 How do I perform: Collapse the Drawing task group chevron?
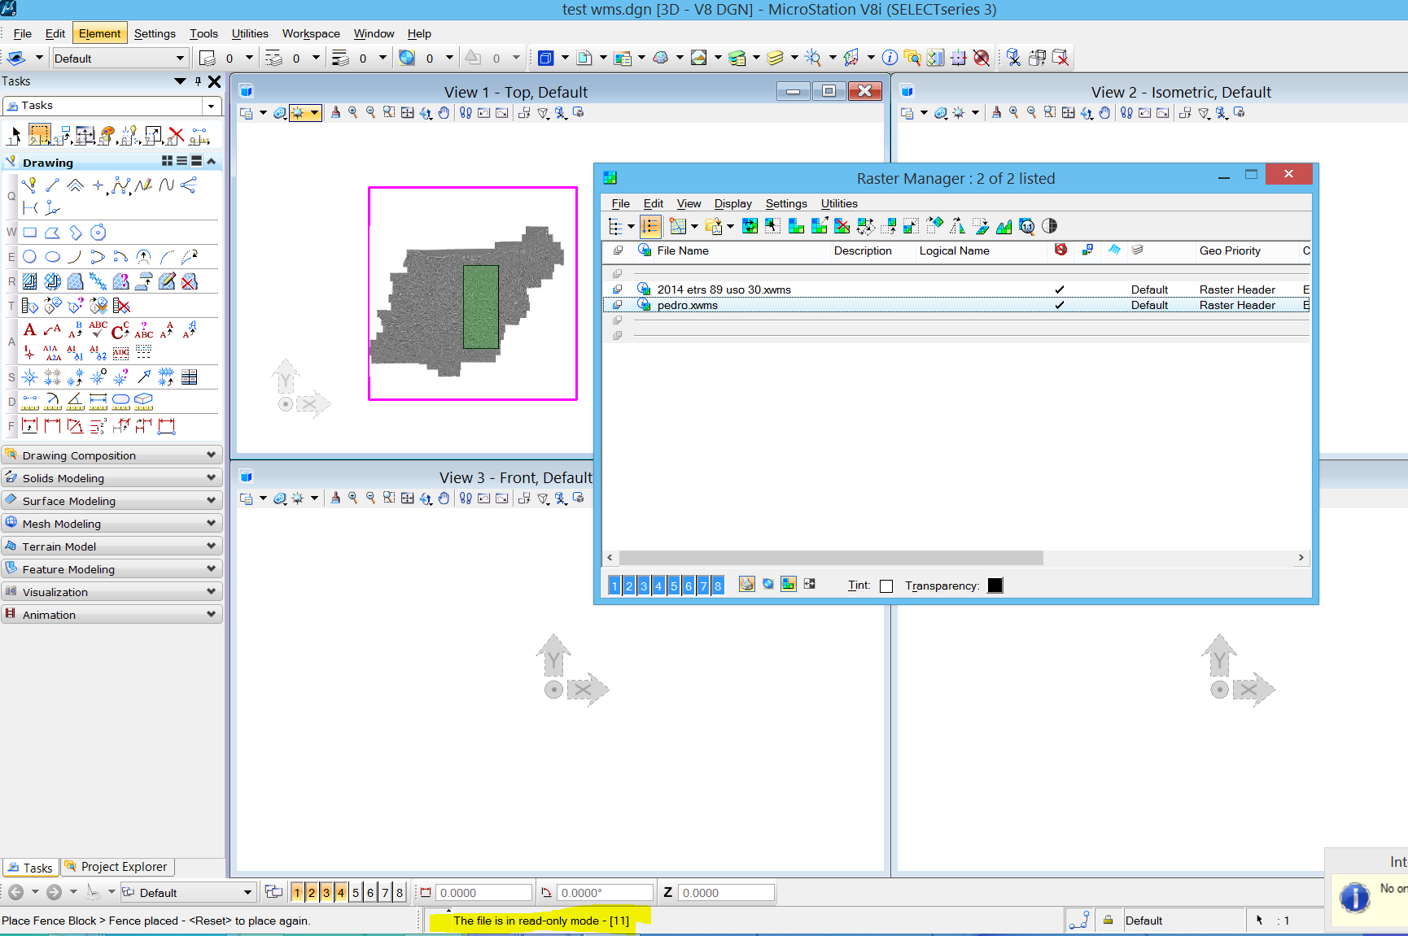(212, 162)
